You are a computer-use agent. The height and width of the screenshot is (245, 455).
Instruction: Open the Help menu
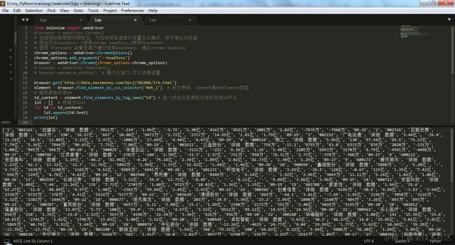153,11
